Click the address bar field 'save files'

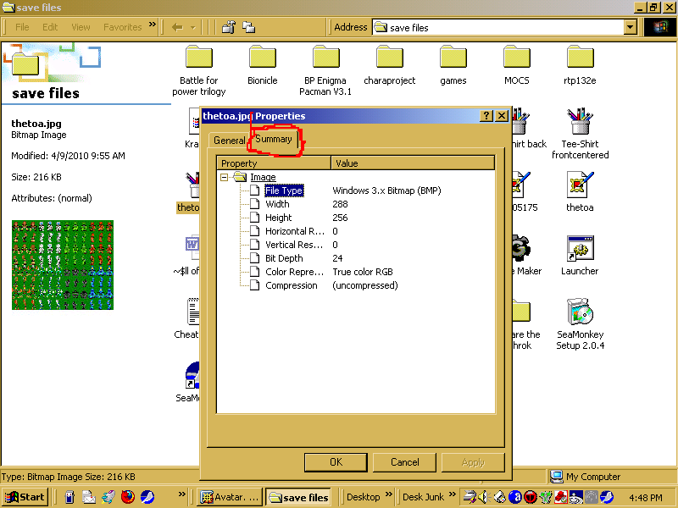coord(497,28)
